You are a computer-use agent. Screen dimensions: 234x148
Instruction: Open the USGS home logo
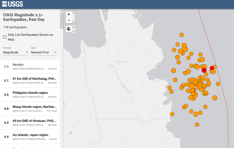(12, 4)
